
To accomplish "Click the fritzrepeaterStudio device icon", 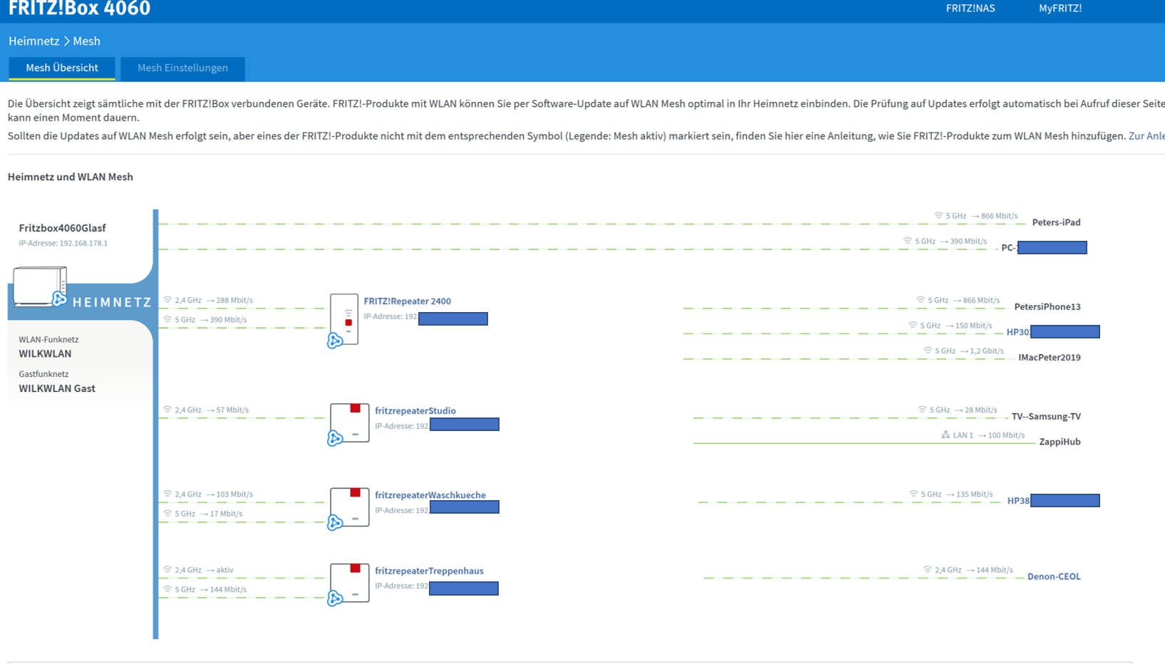I will 350,422.
